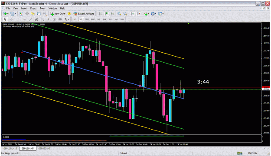Click the red current price label
The image size is (271, 156).
tap(266, 87)
